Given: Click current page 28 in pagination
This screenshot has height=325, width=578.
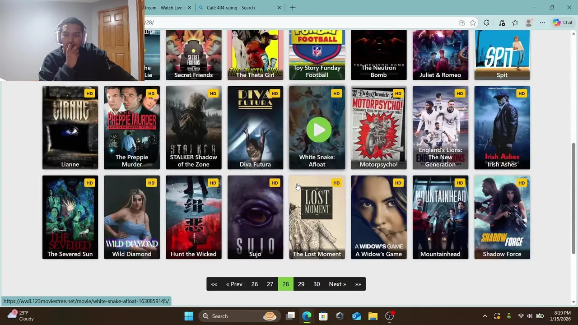Looking at the screenshot, I should pos(286,284).
